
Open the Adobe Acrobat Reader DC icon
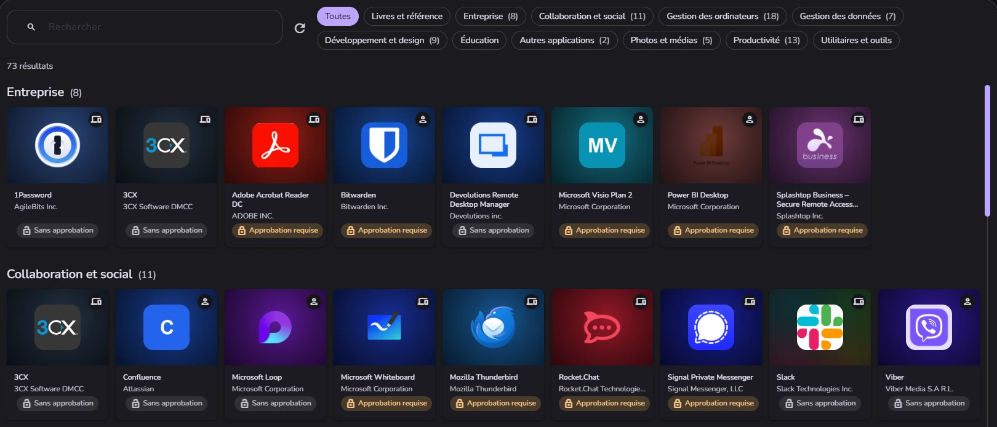tap(276, 145)
